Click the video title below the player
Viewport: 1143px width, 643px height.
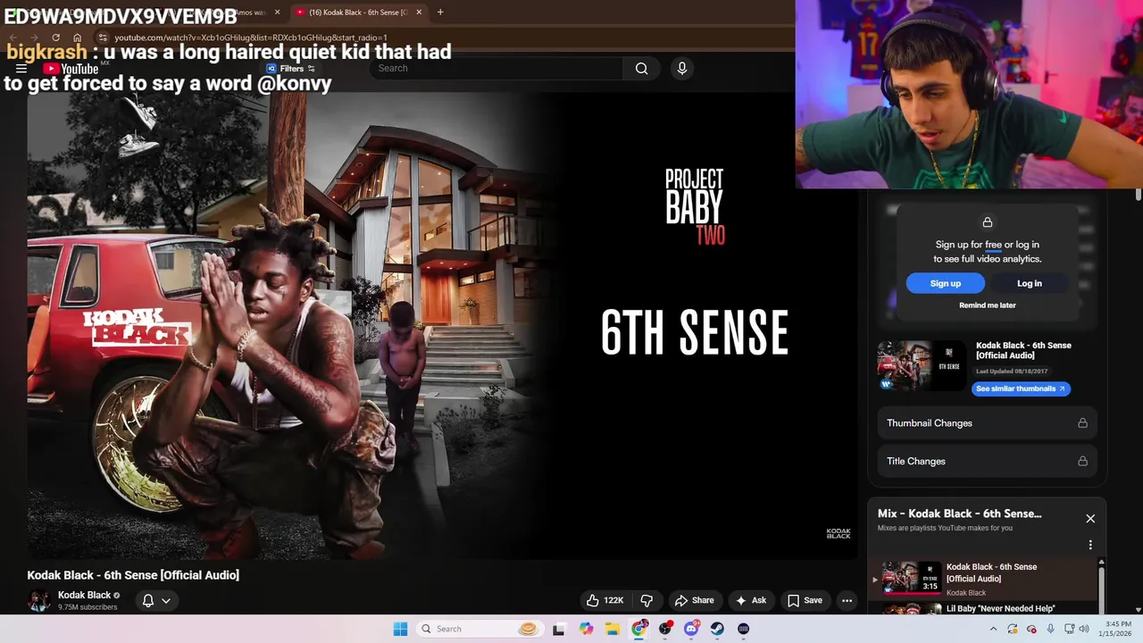(x=133, y=575)
